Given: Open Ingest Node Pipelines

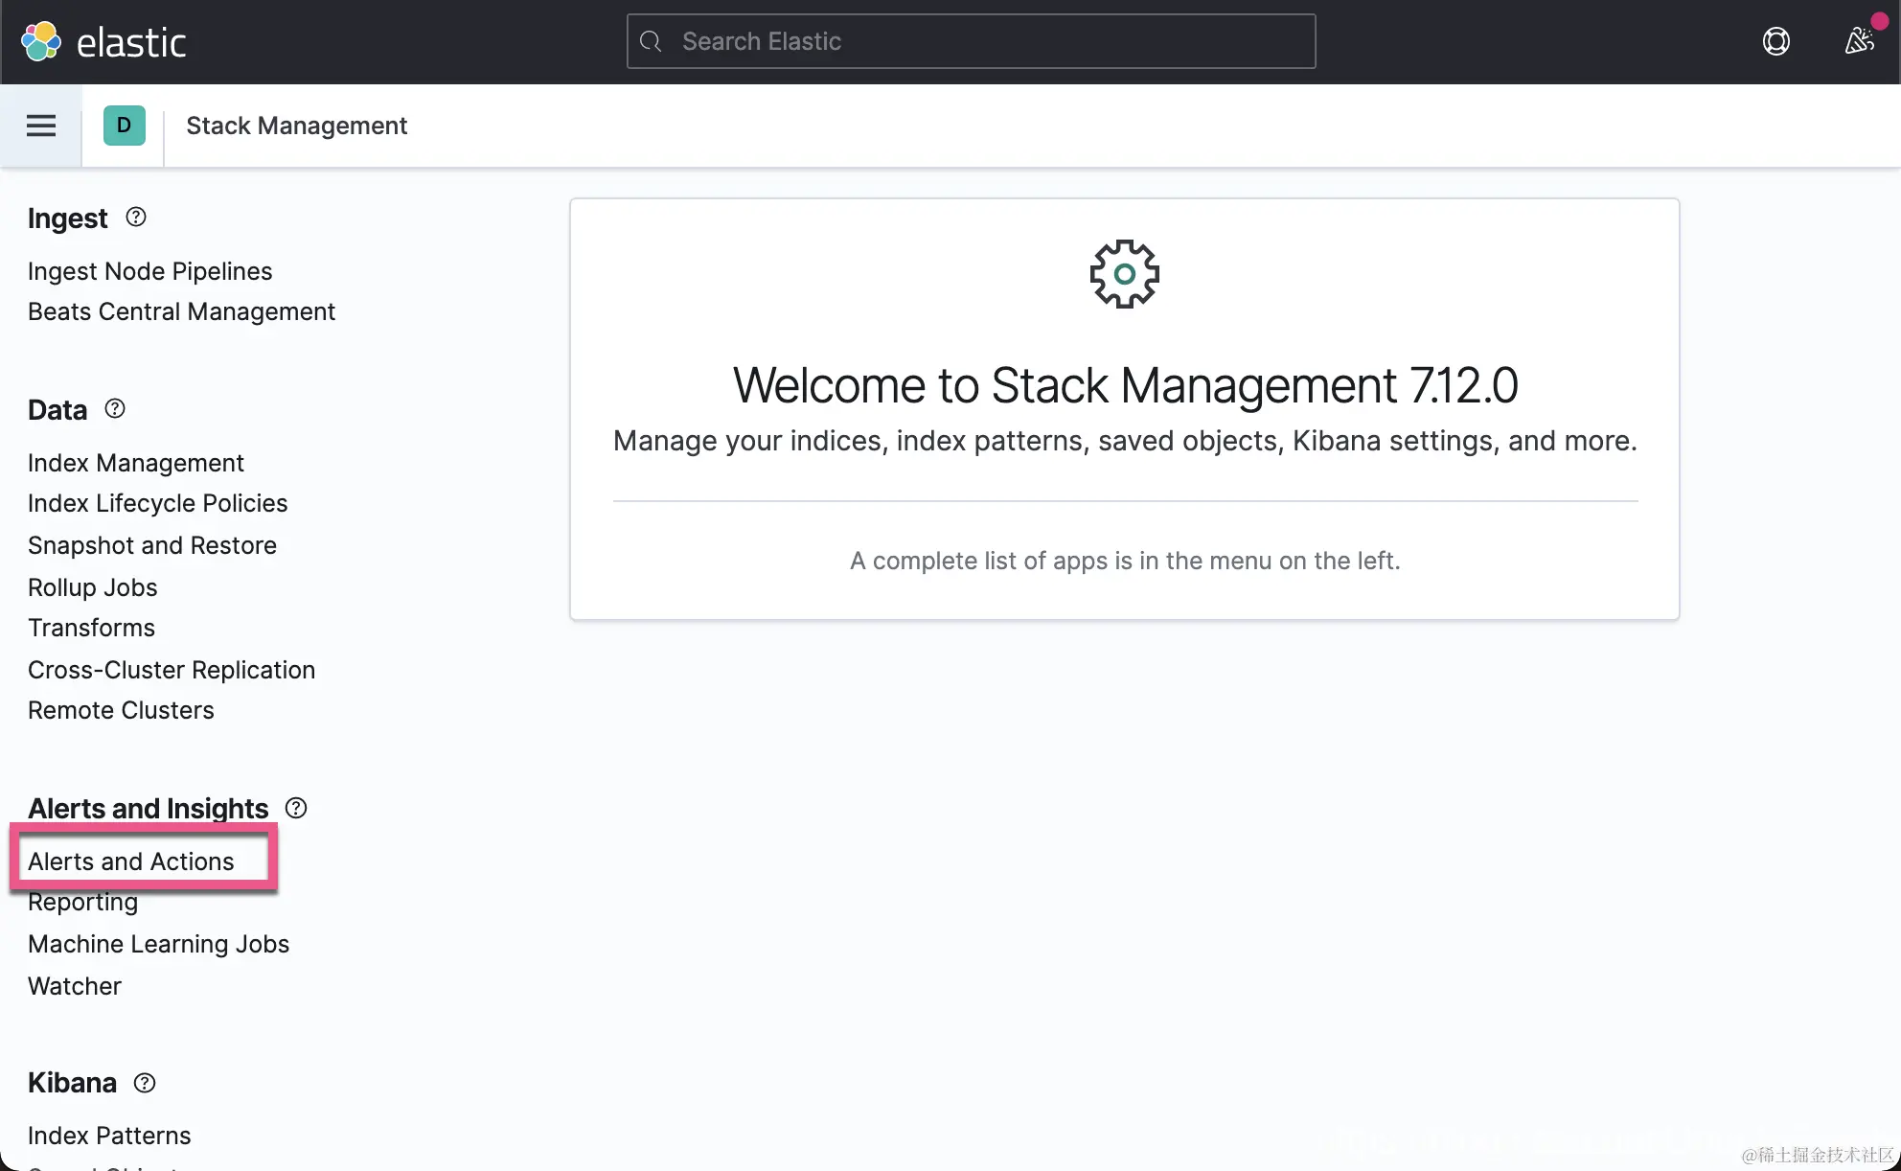Looking at the screenshot, I should [x=150, y=271].
